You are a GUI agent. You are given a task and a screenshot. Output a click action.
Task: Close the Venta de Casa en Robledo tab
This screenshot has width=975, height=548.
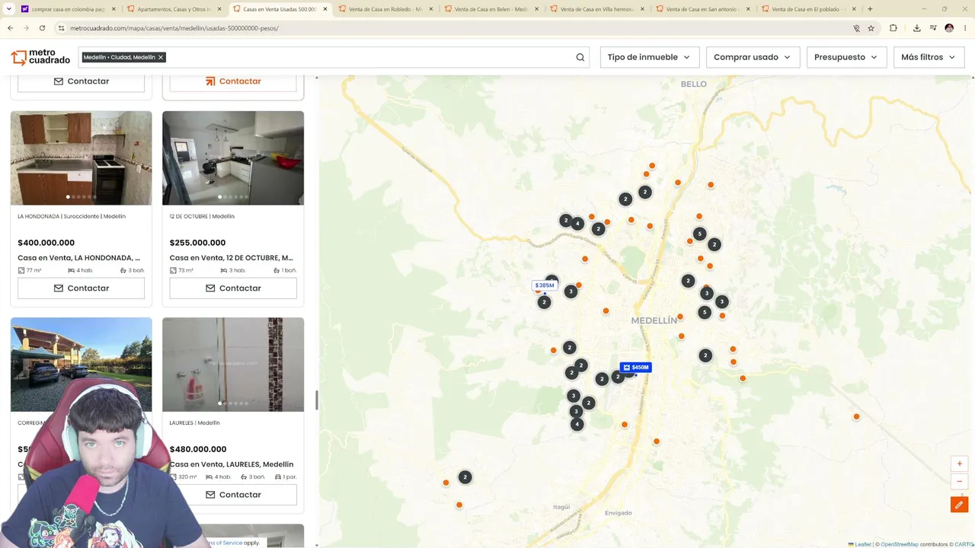point(431,9)
